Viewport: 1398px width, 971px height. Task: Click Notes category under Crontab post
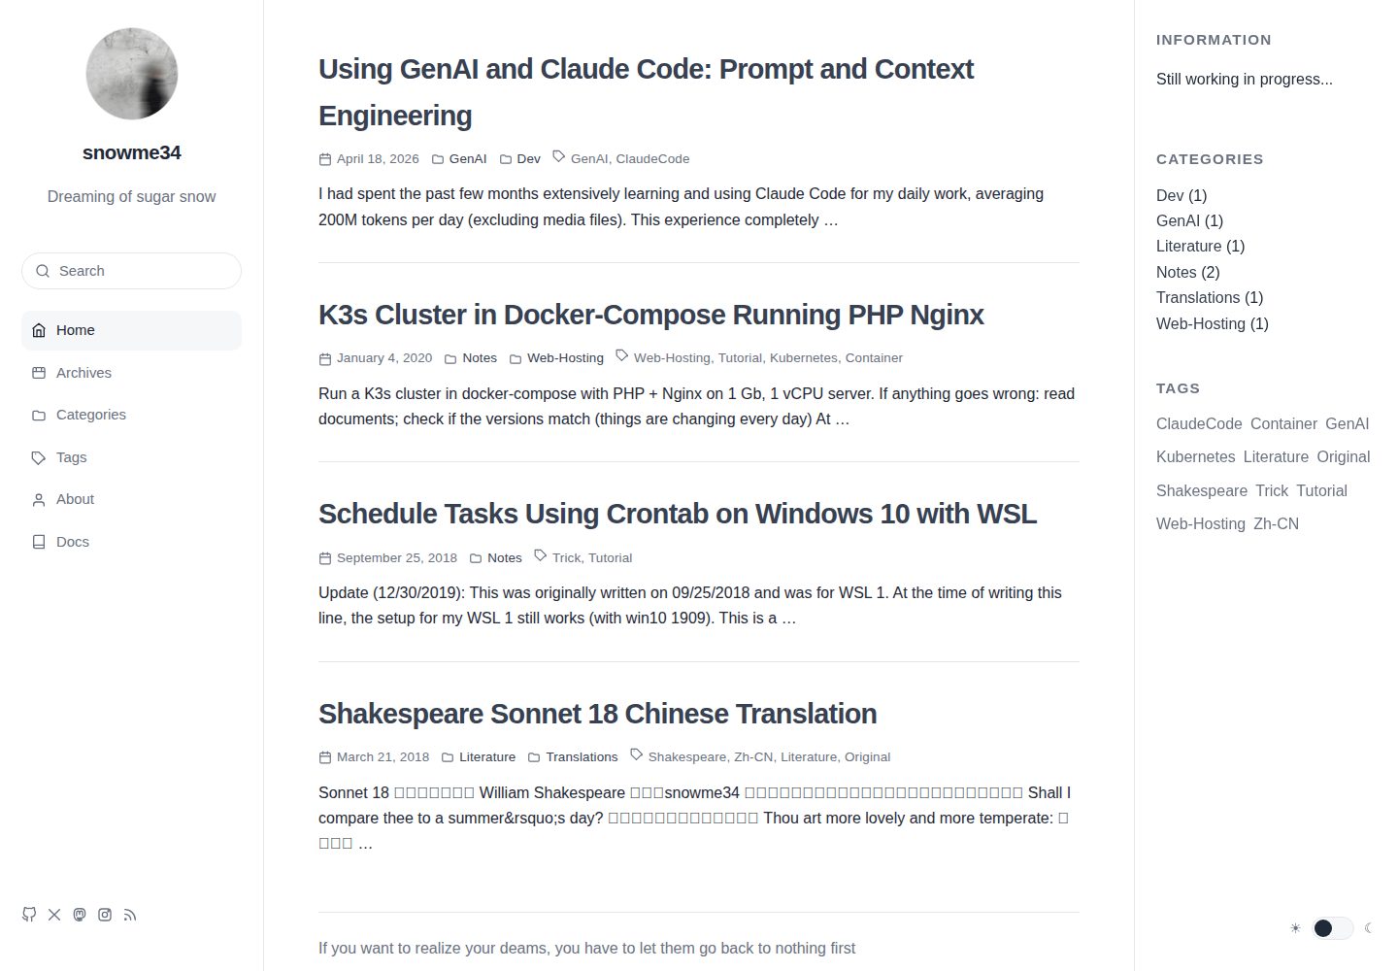505,558
